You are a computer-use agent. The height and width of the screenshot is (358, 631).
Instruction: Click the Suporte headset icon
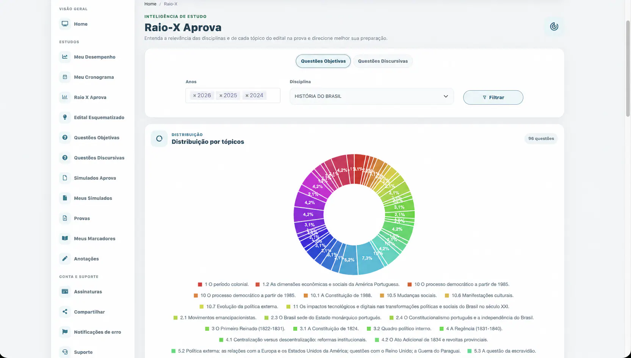point(65,352)
